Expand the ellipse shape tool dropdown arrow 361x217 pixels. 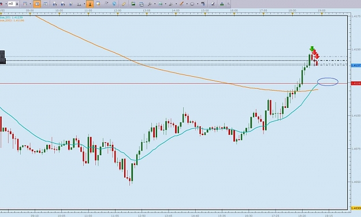[198, 4]
